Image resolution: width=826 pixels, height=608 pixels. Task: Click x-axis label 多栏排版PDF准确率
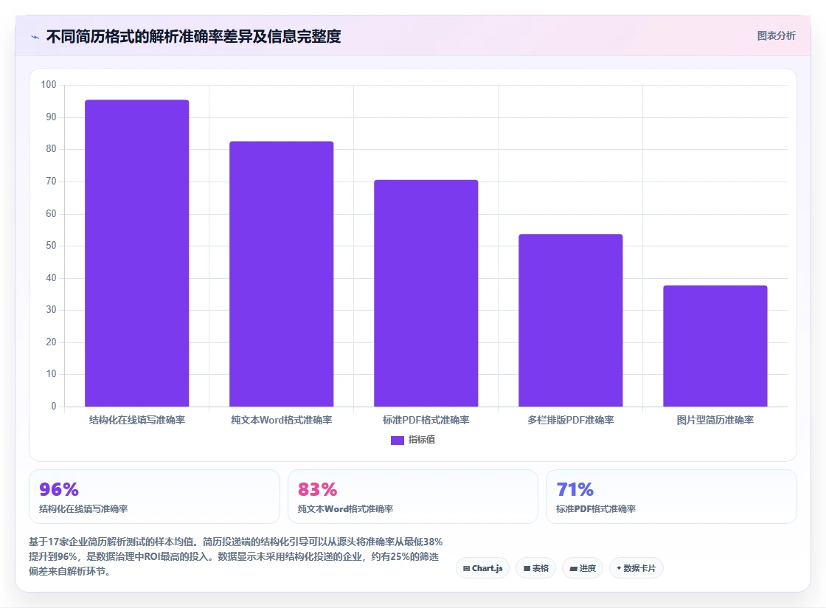(571, 420)
